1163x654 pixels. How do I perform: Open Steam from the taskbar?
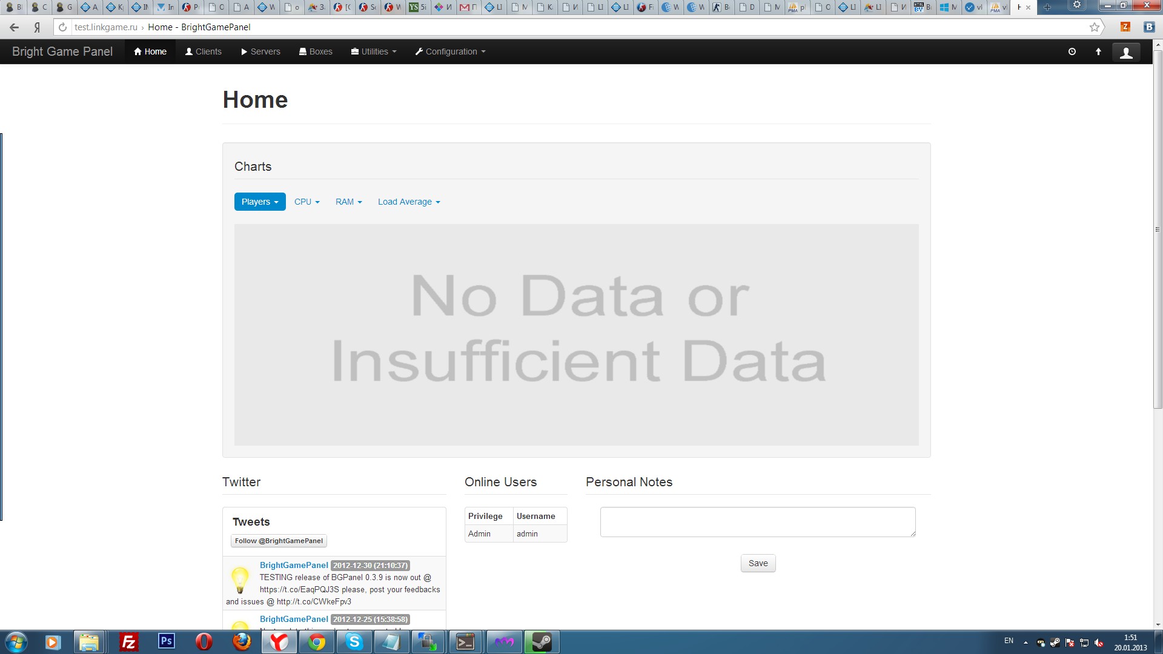(541, 642)
